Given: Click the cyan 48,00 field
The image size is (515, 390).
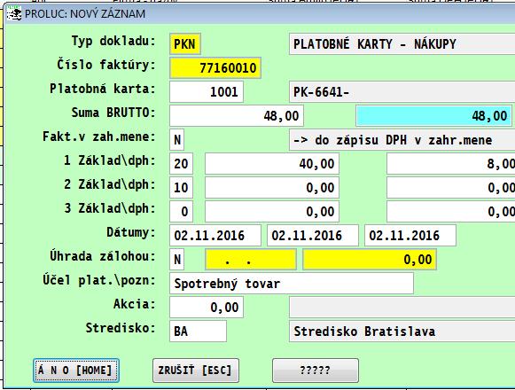Looking at the screenshot, I should [433, 115].
